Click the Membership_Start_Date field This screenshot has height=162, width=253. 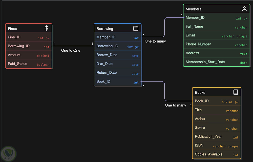click(216, 62)
